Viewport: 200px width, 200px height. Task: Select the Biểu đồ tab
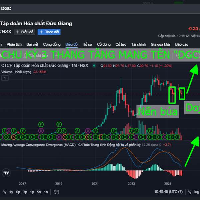click(71, 44)
